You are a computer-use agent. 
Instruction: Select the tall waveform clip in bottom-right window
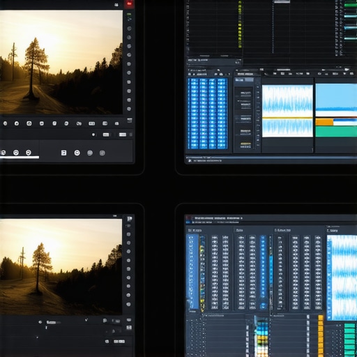342,278
